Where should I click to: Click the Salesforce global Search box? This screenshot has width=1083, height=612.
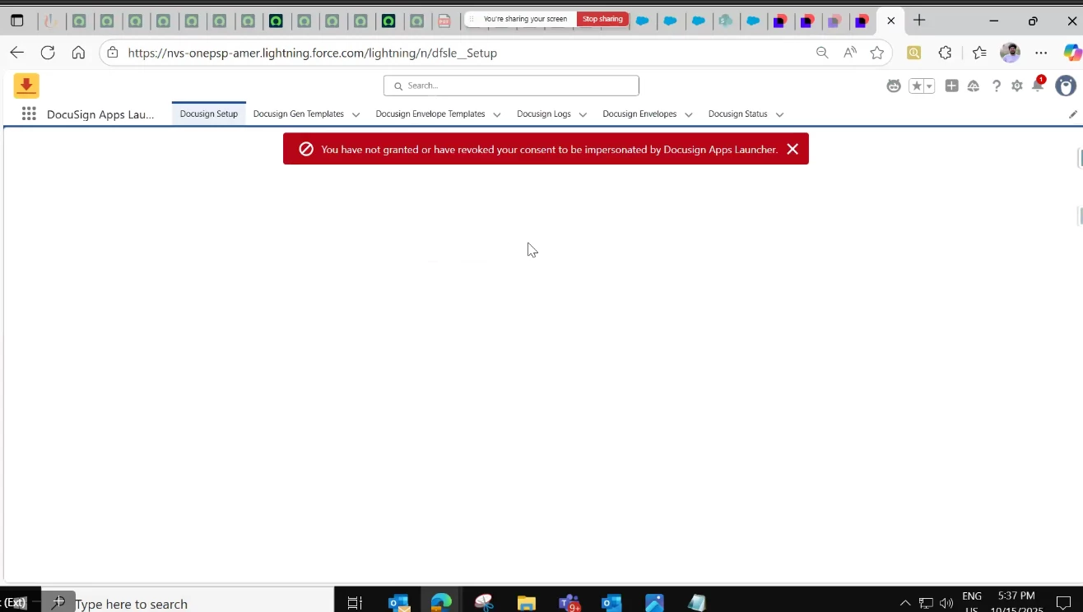coord(511,86)
